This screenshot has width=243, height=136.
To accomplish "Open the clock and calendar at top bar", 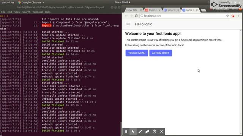I will coord(122,2).
